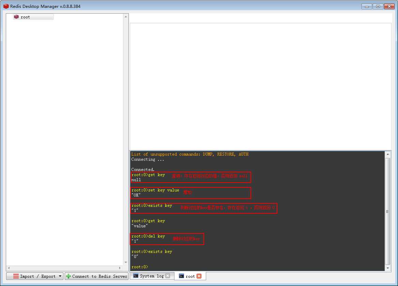Click the null result line
The width and height of the screenshot is (398, 286).
click(x=136, y=180)
